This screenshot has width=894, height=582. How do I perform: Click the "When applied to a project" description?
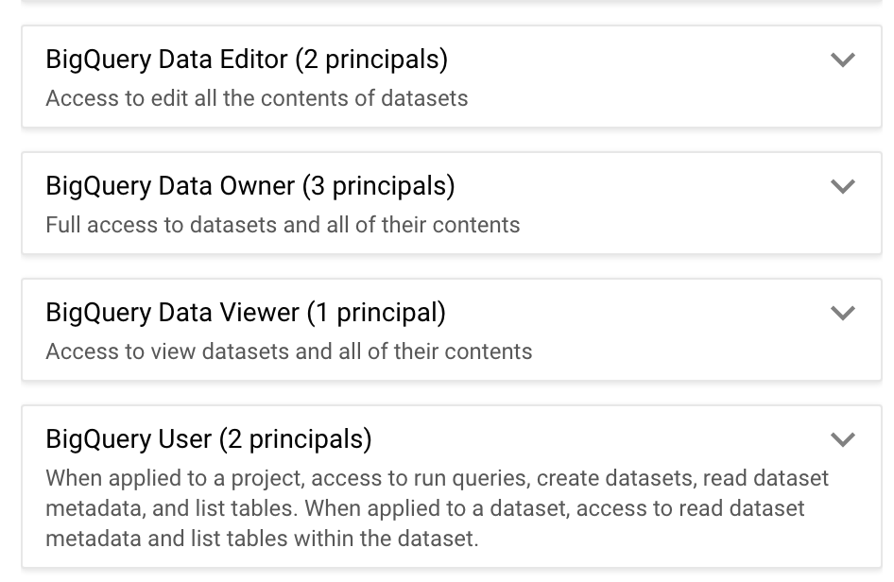(437, 478)
